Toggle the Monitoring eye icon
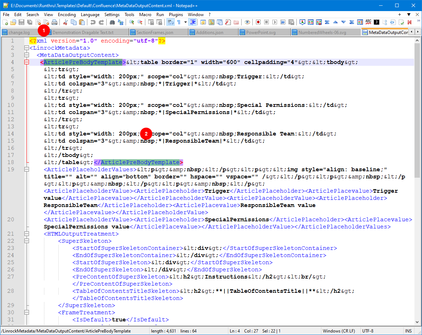 click(x=247, y=22)
